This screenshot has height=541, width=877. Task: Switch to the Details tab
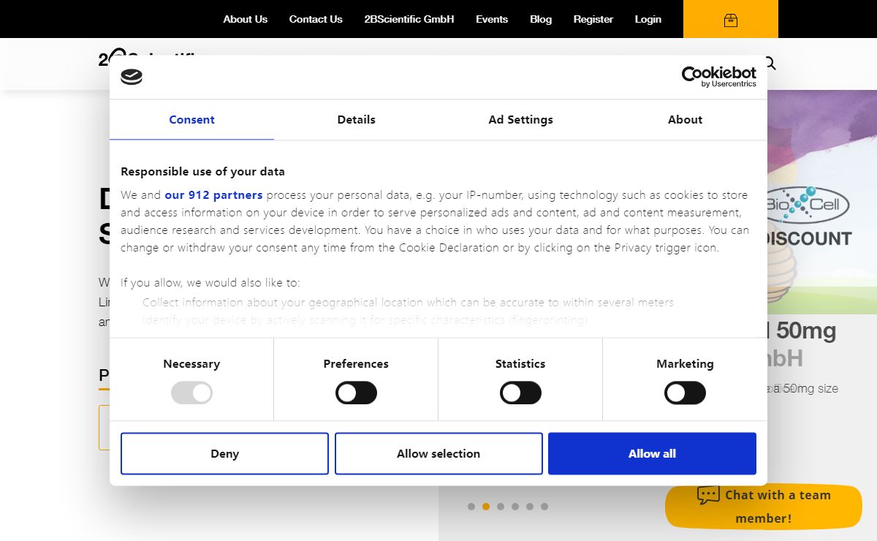point(356,120)
